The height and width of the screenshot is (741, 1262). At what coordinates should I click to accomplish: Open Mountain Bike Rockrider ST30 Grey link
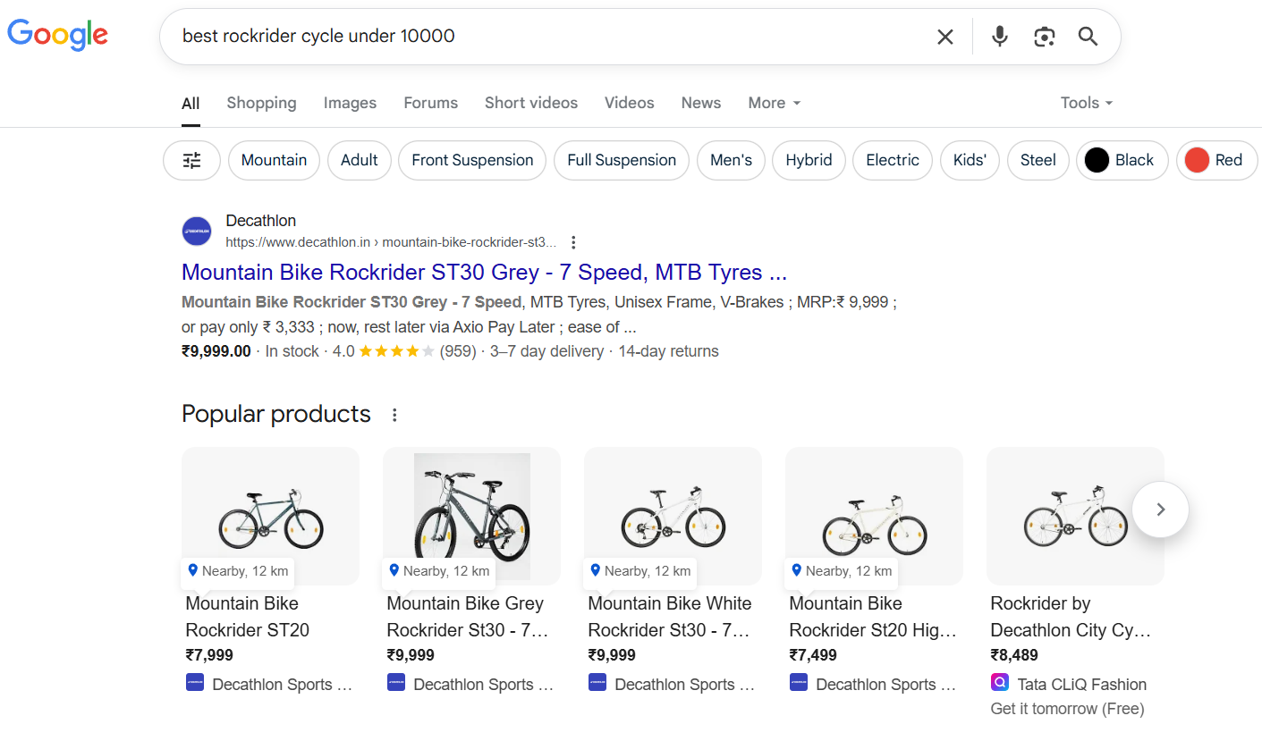[x=484, y=272]
